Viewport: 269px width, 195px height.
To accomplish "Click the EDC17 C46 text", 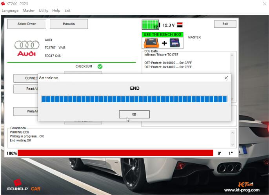I will pos(53,56).
